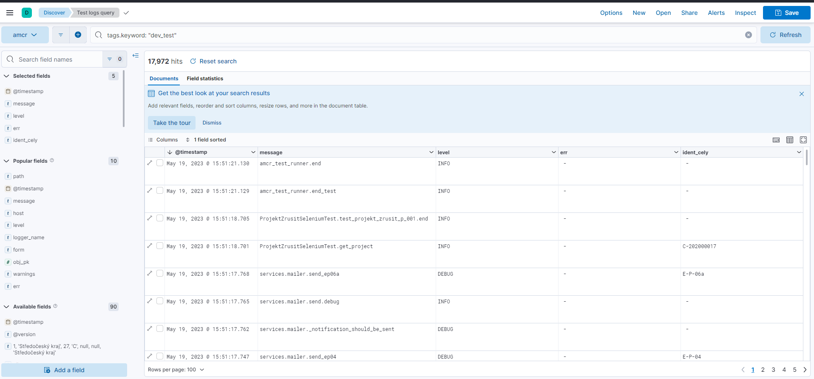The width and height of the screenshot is (814, 379).
Task: Expand the amcr_test_runner.end_test document row
Action: [x=150, y=190]
